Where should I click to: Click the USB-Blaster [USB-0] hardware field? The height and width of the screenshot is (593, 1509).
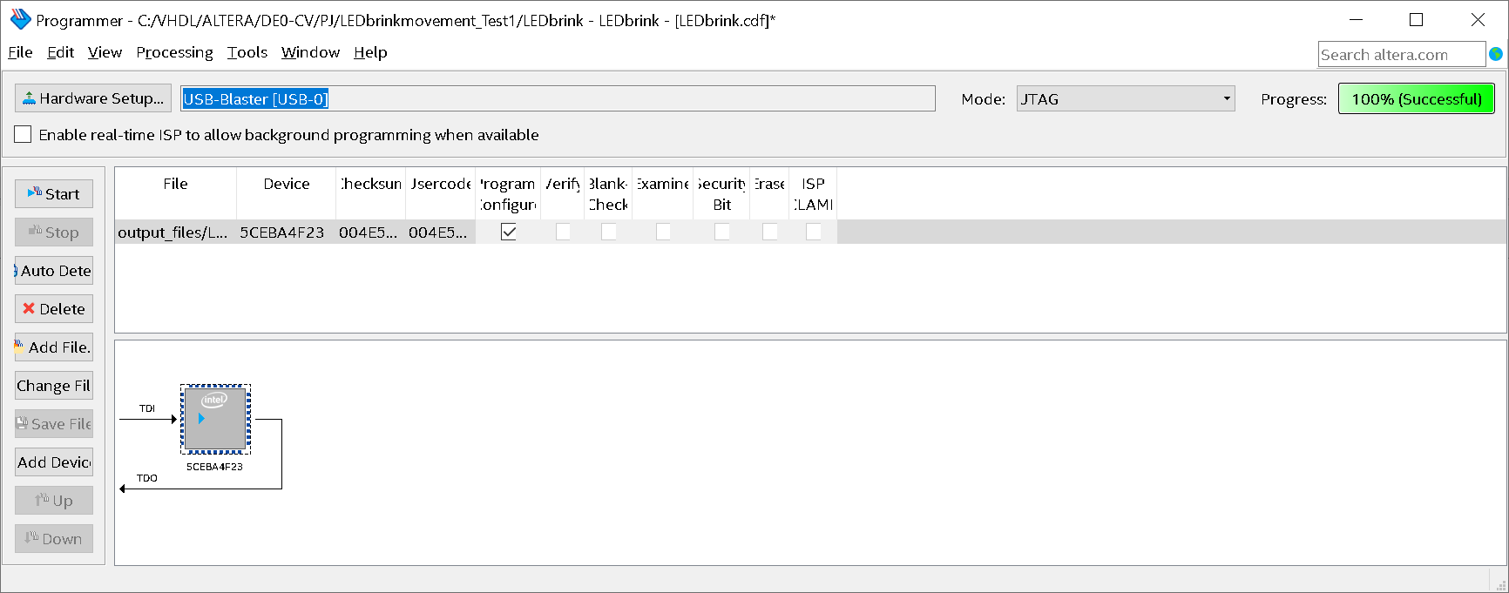point(558,98)
